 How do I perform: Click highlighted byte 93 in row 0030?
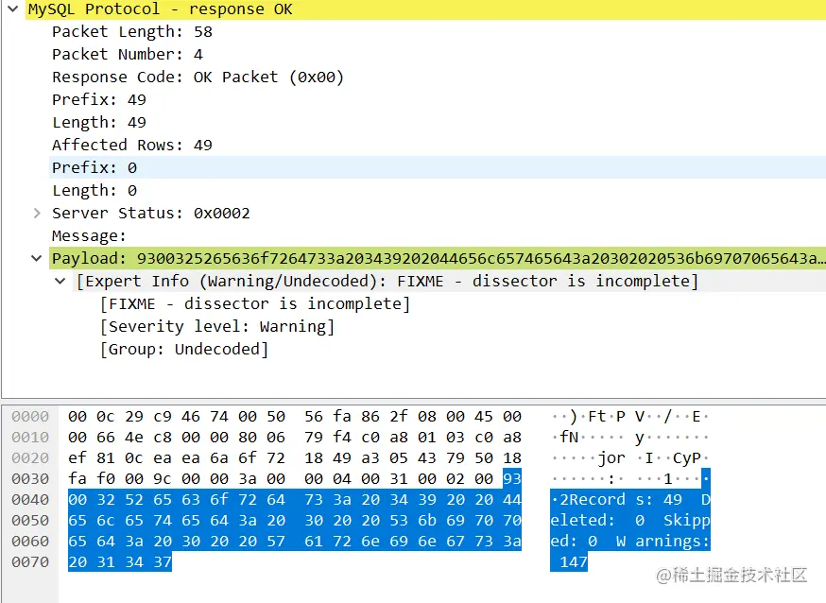[x=512, y=478]
